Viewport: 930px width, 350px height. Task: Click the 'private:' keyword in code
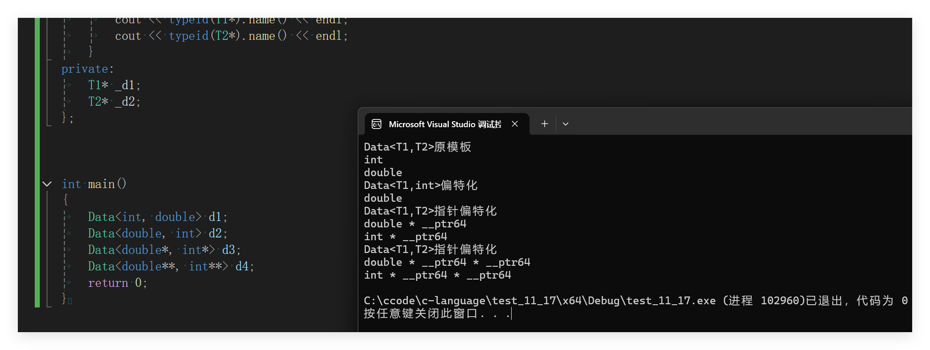[87, 69]
